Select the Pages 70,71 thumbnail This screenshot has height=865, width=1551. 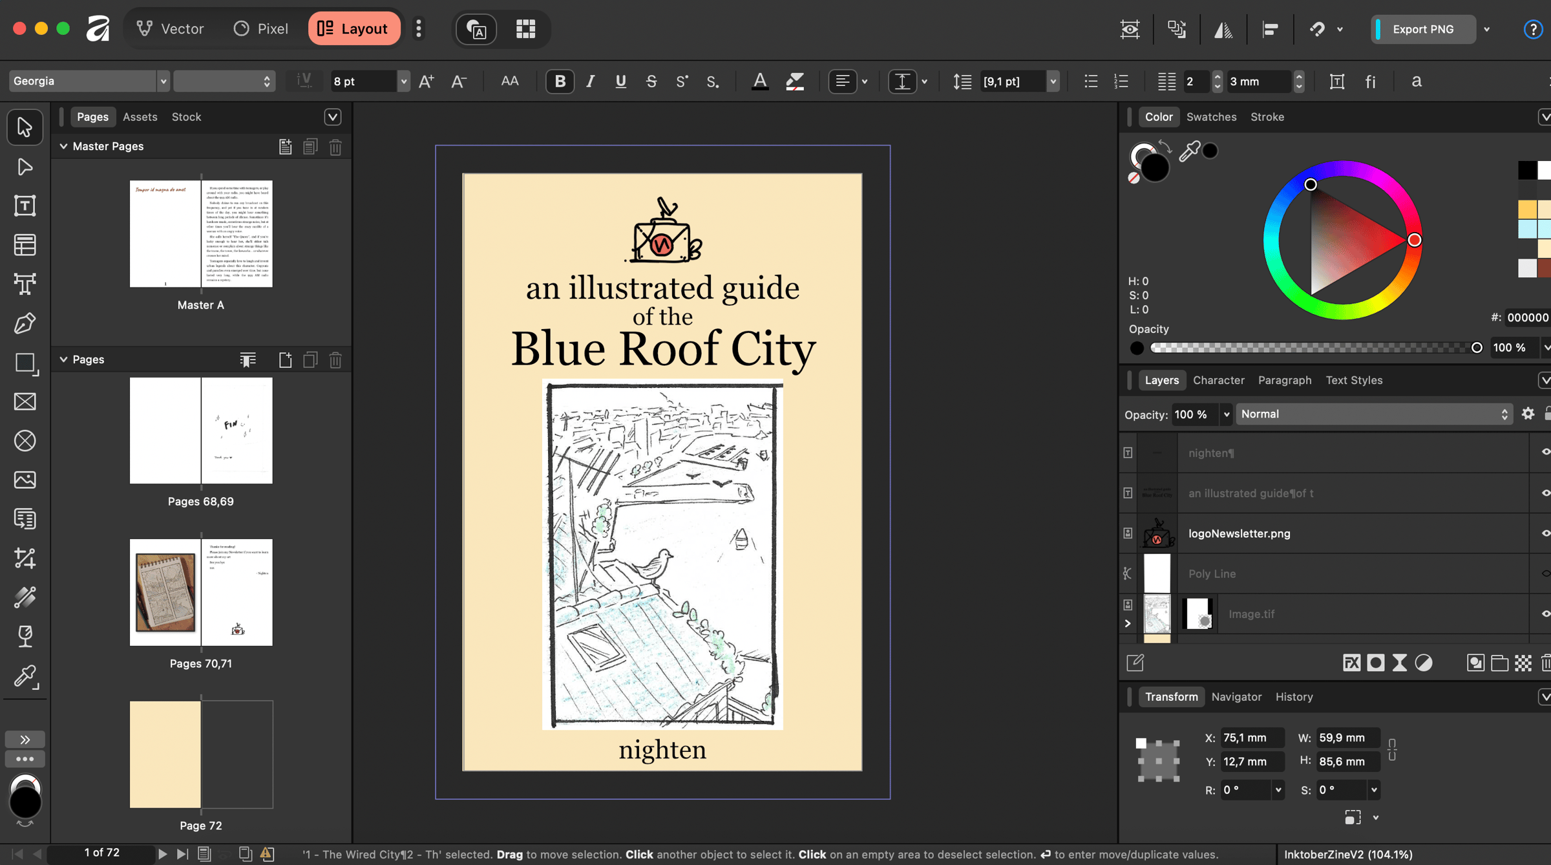point(201,592)
